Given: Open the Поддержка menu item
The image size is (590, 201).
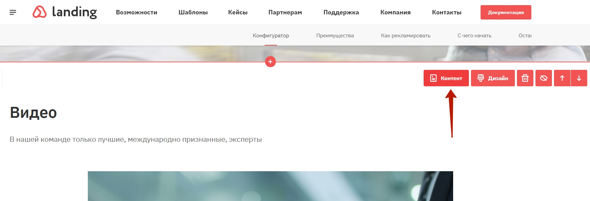Looking at the screenshot, I should tap(341, 12).
